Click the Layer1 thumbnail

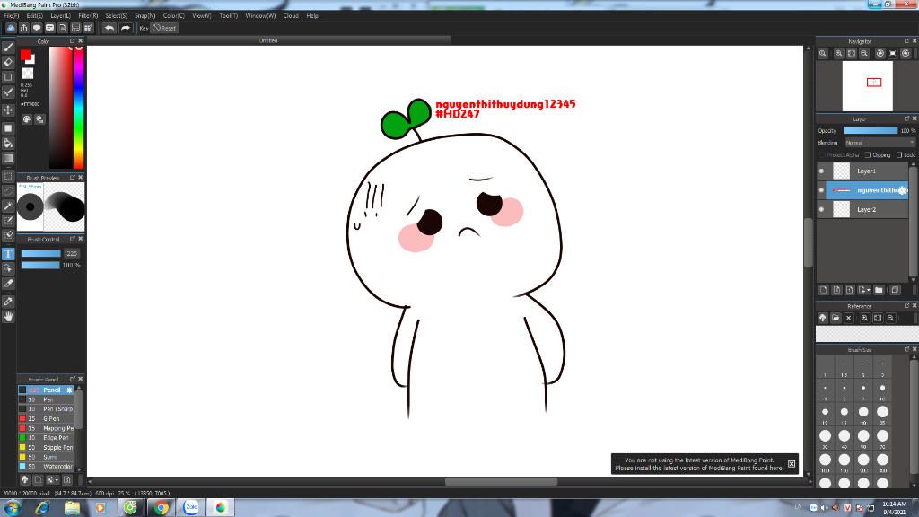tap(842, 171)
